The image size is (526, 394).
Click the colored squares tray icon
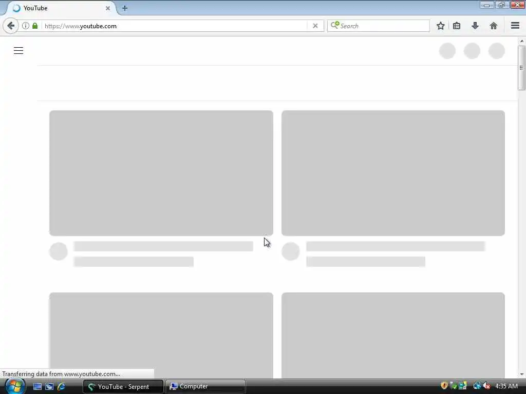point(463,386)
